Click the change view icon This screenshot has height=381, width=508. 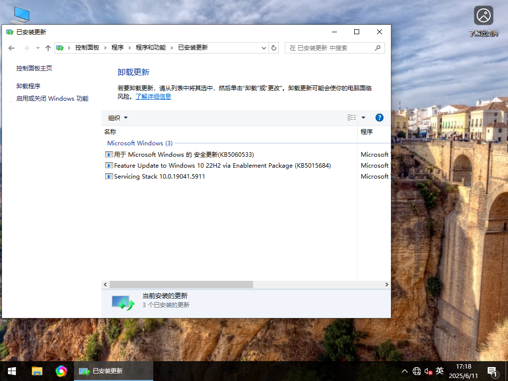(x=352, y=117)
